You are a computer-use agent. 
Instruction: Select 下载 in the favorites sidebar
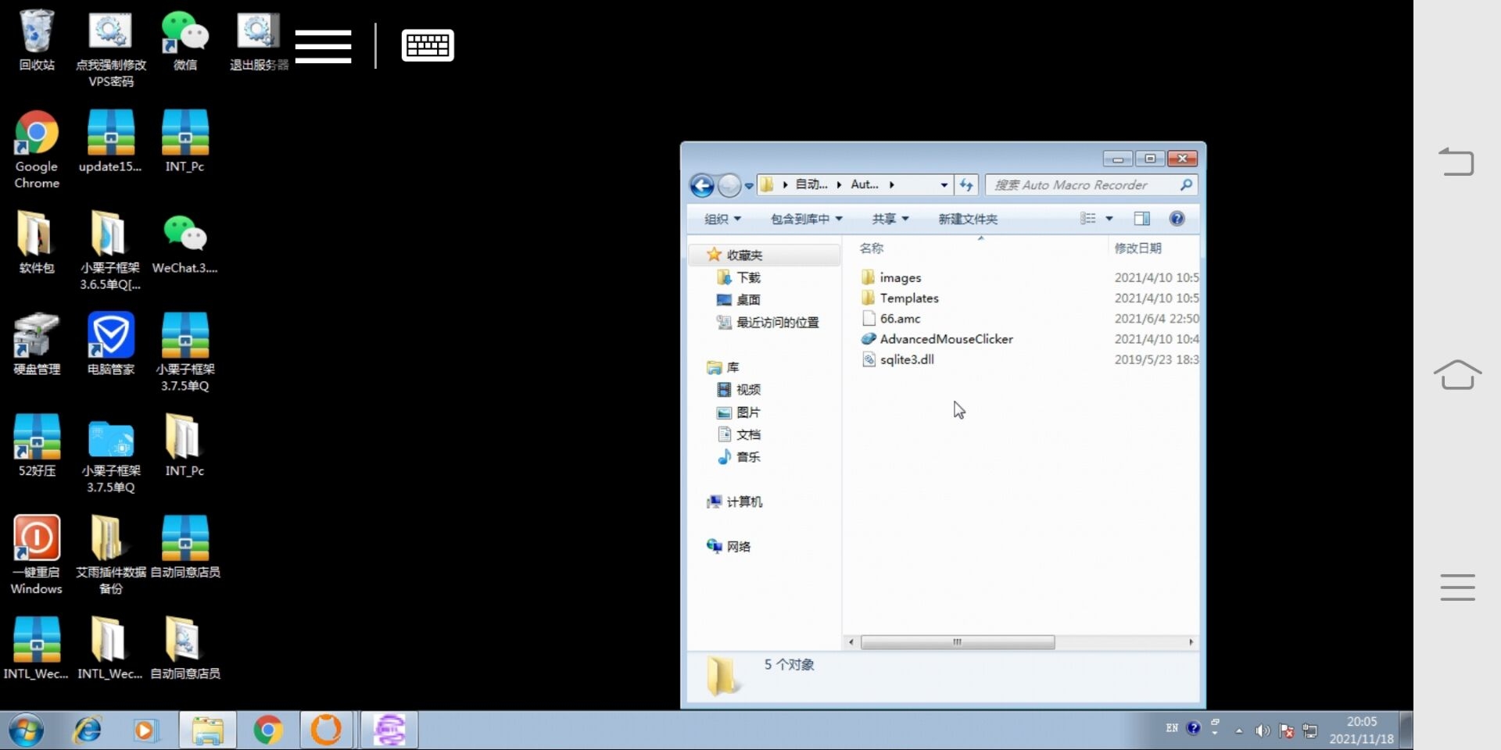[747, 277]
